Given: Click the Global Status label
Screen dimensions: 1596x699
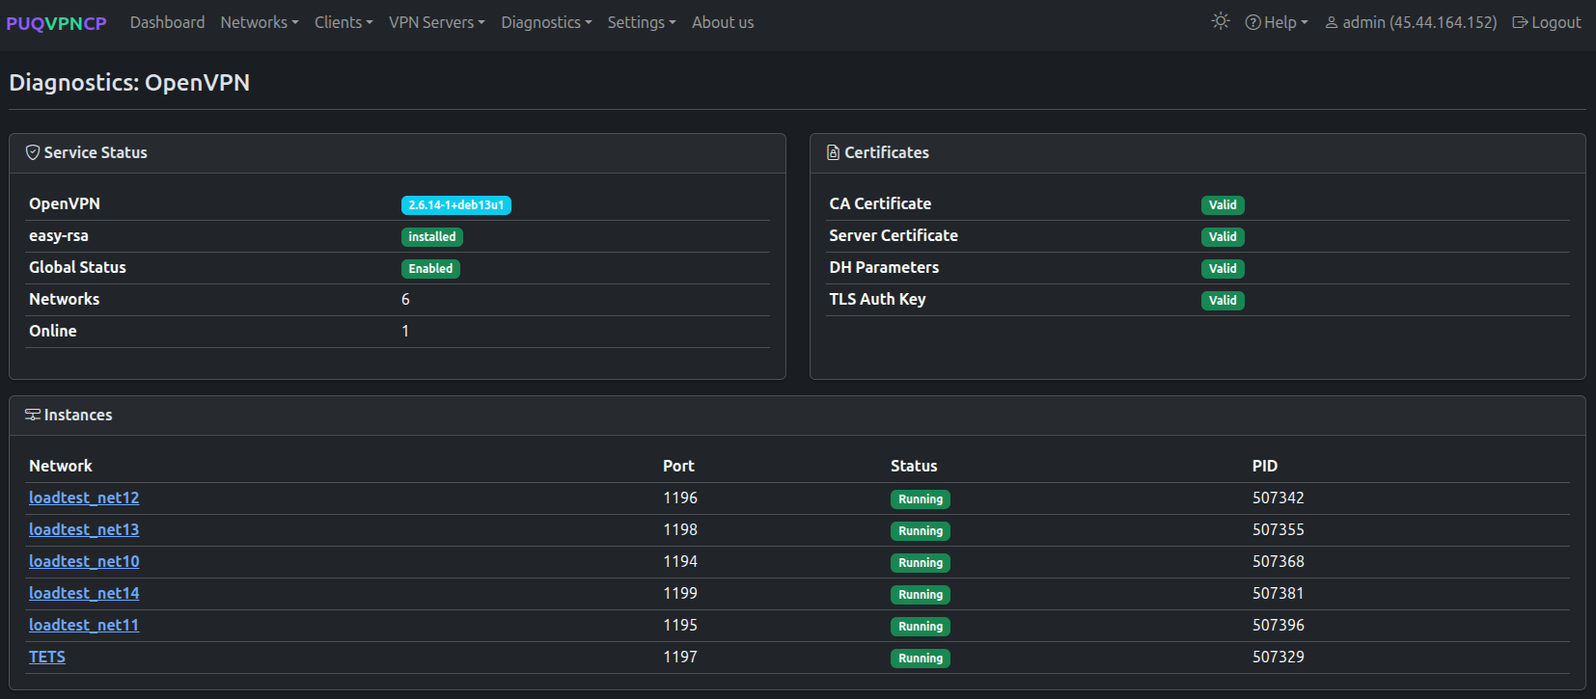Looking at the screenshot, I should click(77, 267).
